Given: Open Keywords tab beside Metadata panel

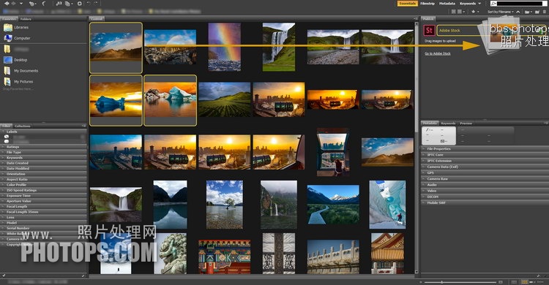Looking at the screenshot, I should (448, 123).
